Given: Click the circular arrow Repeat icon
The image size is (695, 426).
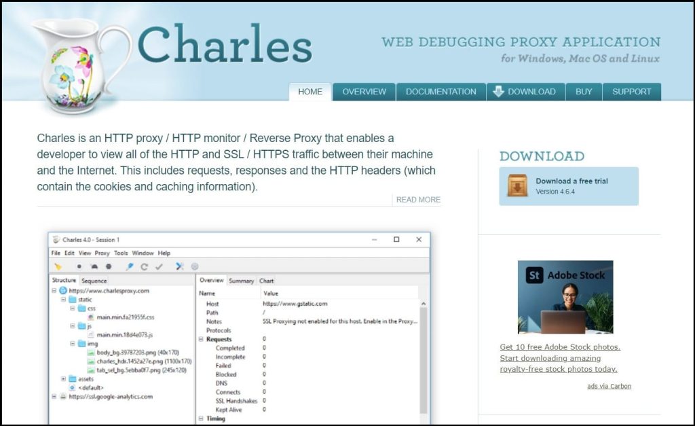Looking at the screenshot, I should [144, 267].
